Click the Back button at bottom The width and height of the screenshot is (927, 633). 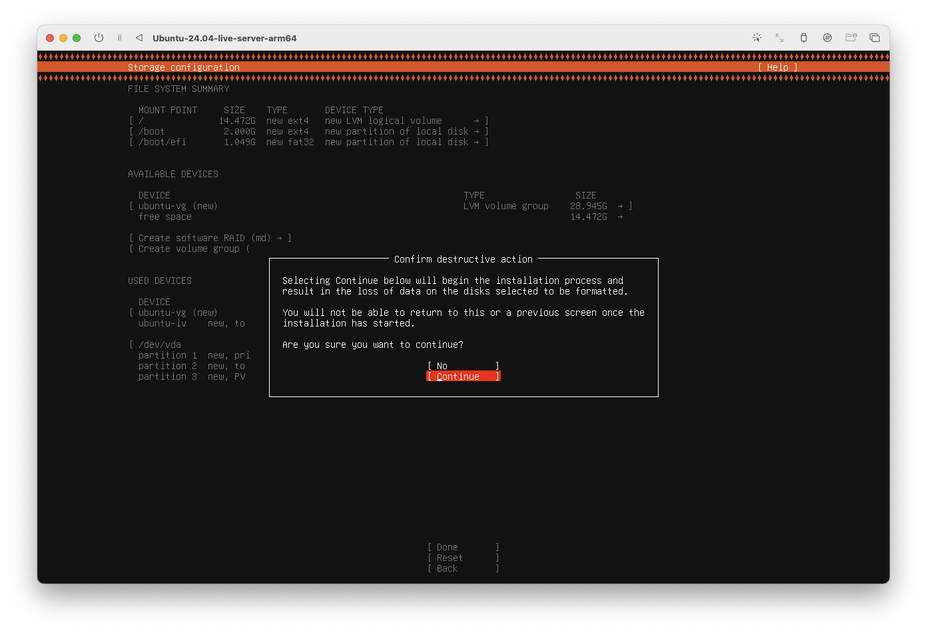click(x=463, y=568)
